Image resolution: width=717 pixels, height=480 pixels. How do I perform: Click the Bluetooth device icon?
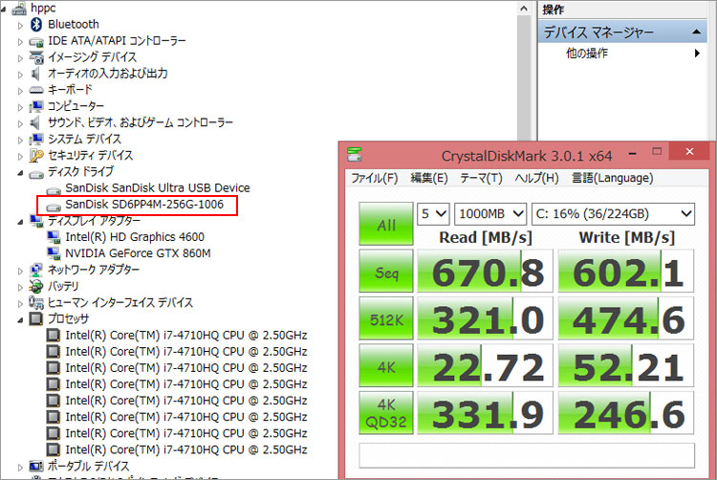(36, 25)
